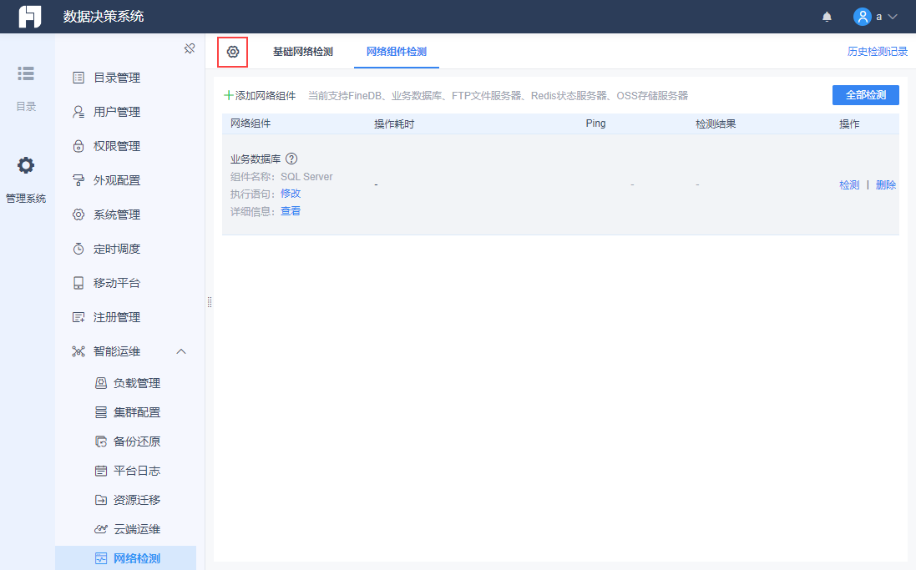Click the 网络检测 monitor icon

tap(101, 558)
